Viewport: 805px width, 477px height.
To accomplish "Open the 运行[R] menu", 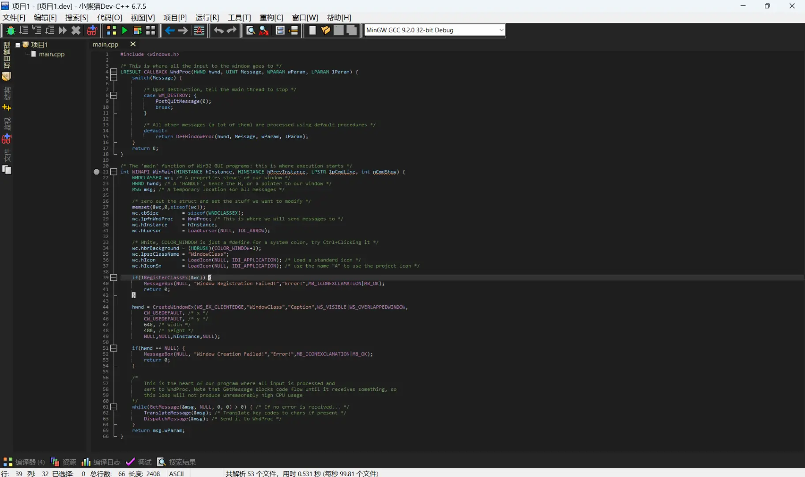I will point(207,18).
